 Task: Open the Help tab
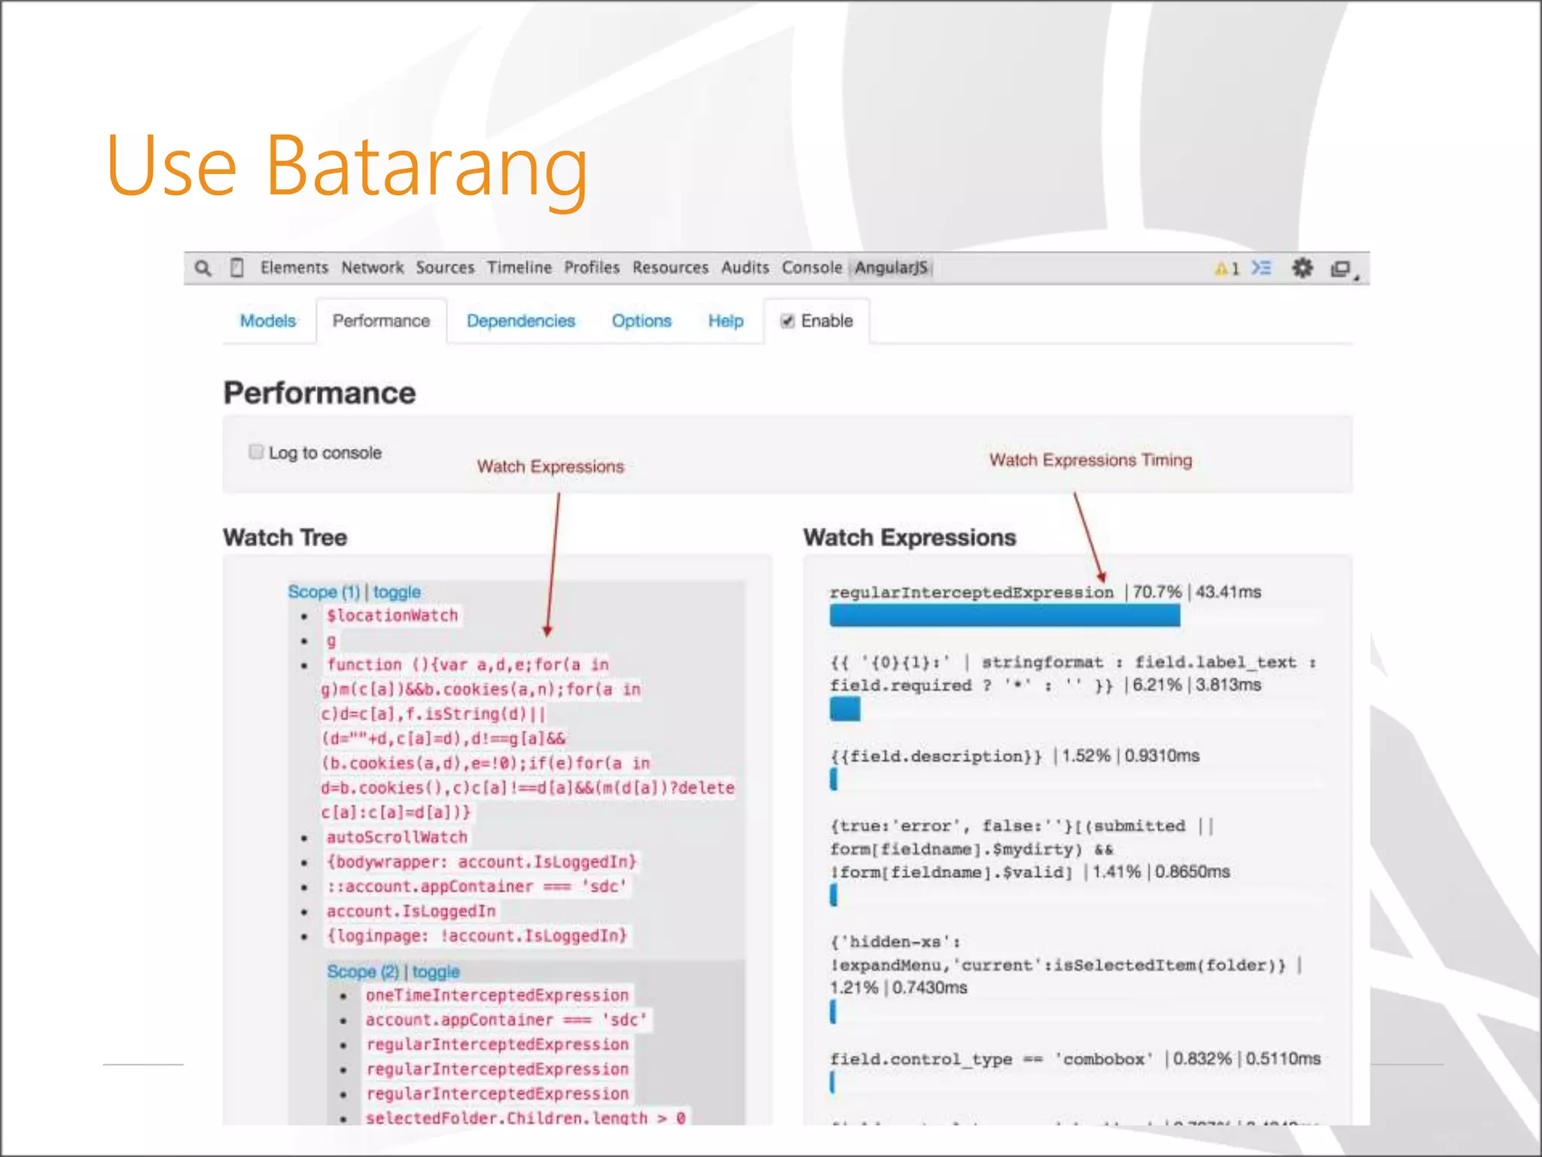click(x=725, y=322)
